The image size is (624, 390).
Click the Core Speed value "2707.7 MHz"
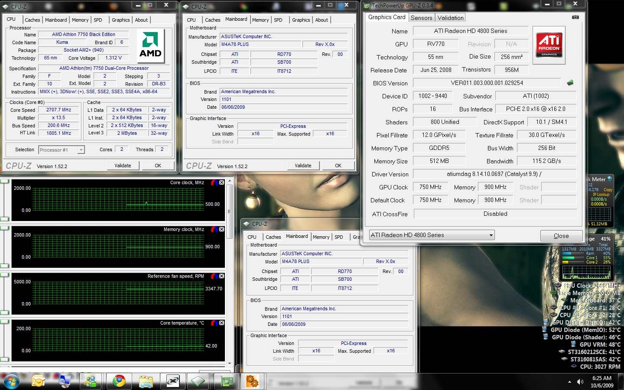[x=59, y=110]
